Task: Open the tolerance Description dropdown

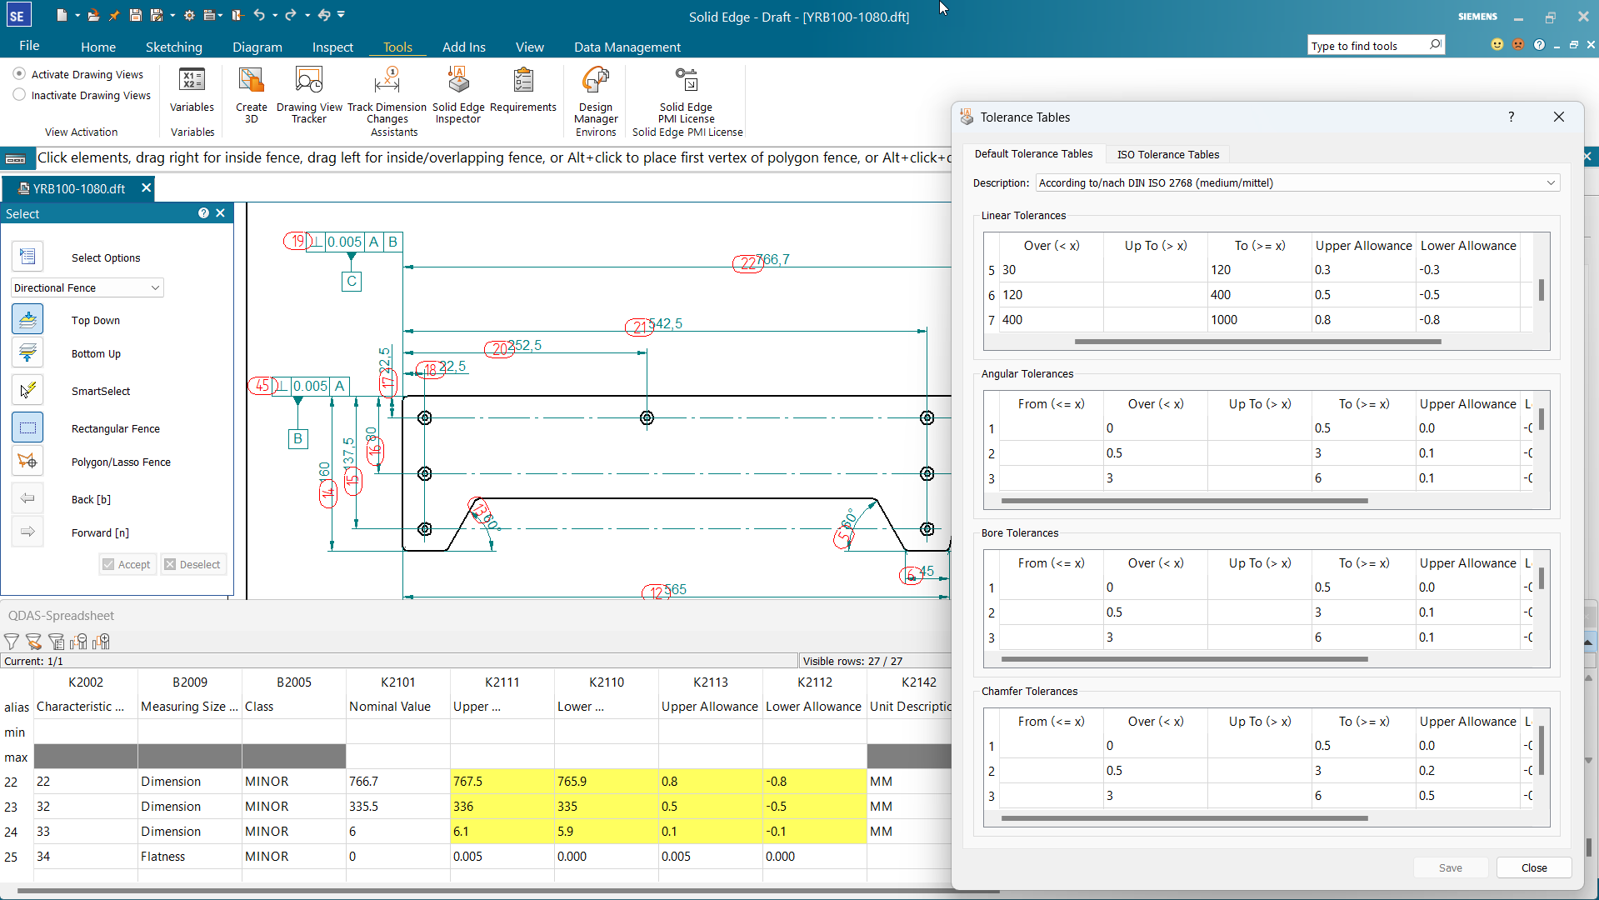Action: click(1551, 182)
